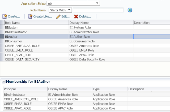This screenshot has height=112, width=170.
Task: Click the BI Consumer Role display name
Action: [82, 41]
